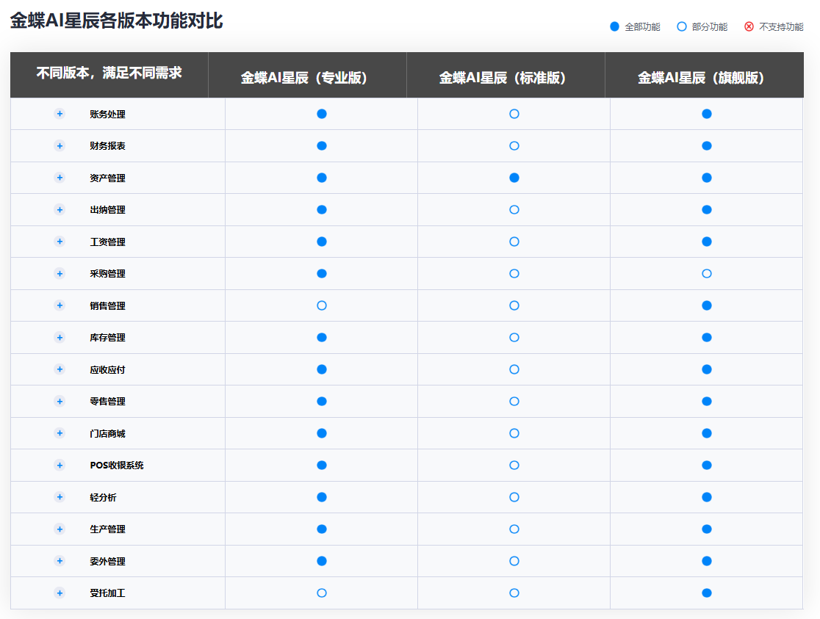Expand the 销售管理 row
This screenshot has width=820, height=619.
coord(60,305)
